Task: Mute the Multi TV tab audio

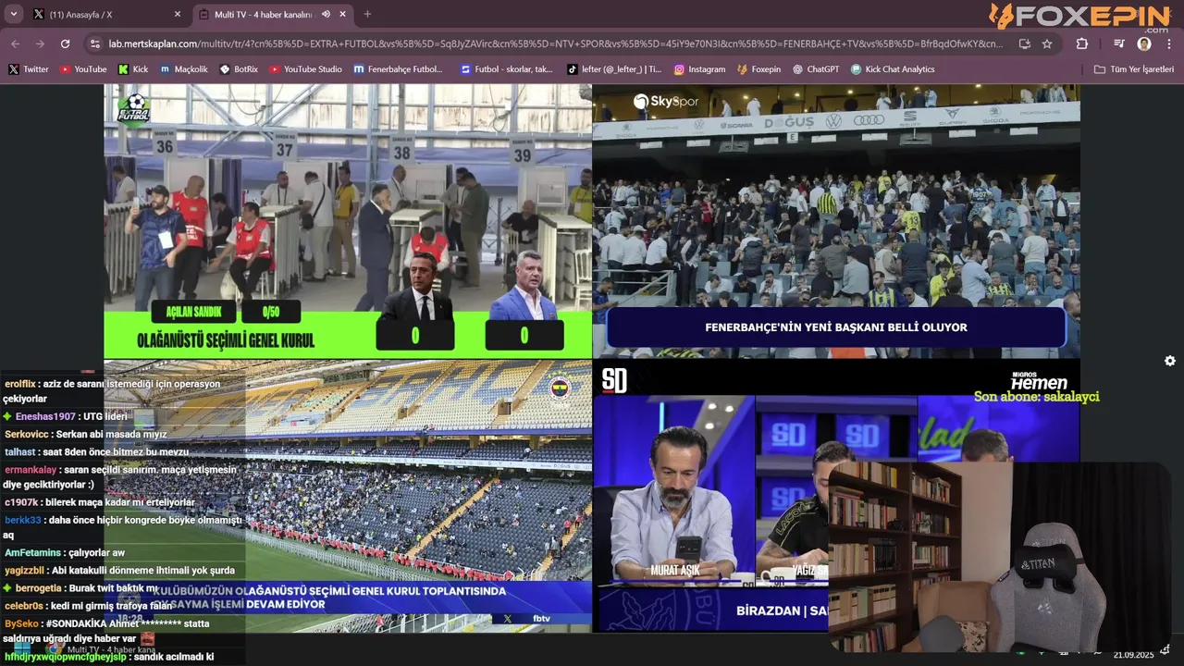Action: (x=326, y=14)
